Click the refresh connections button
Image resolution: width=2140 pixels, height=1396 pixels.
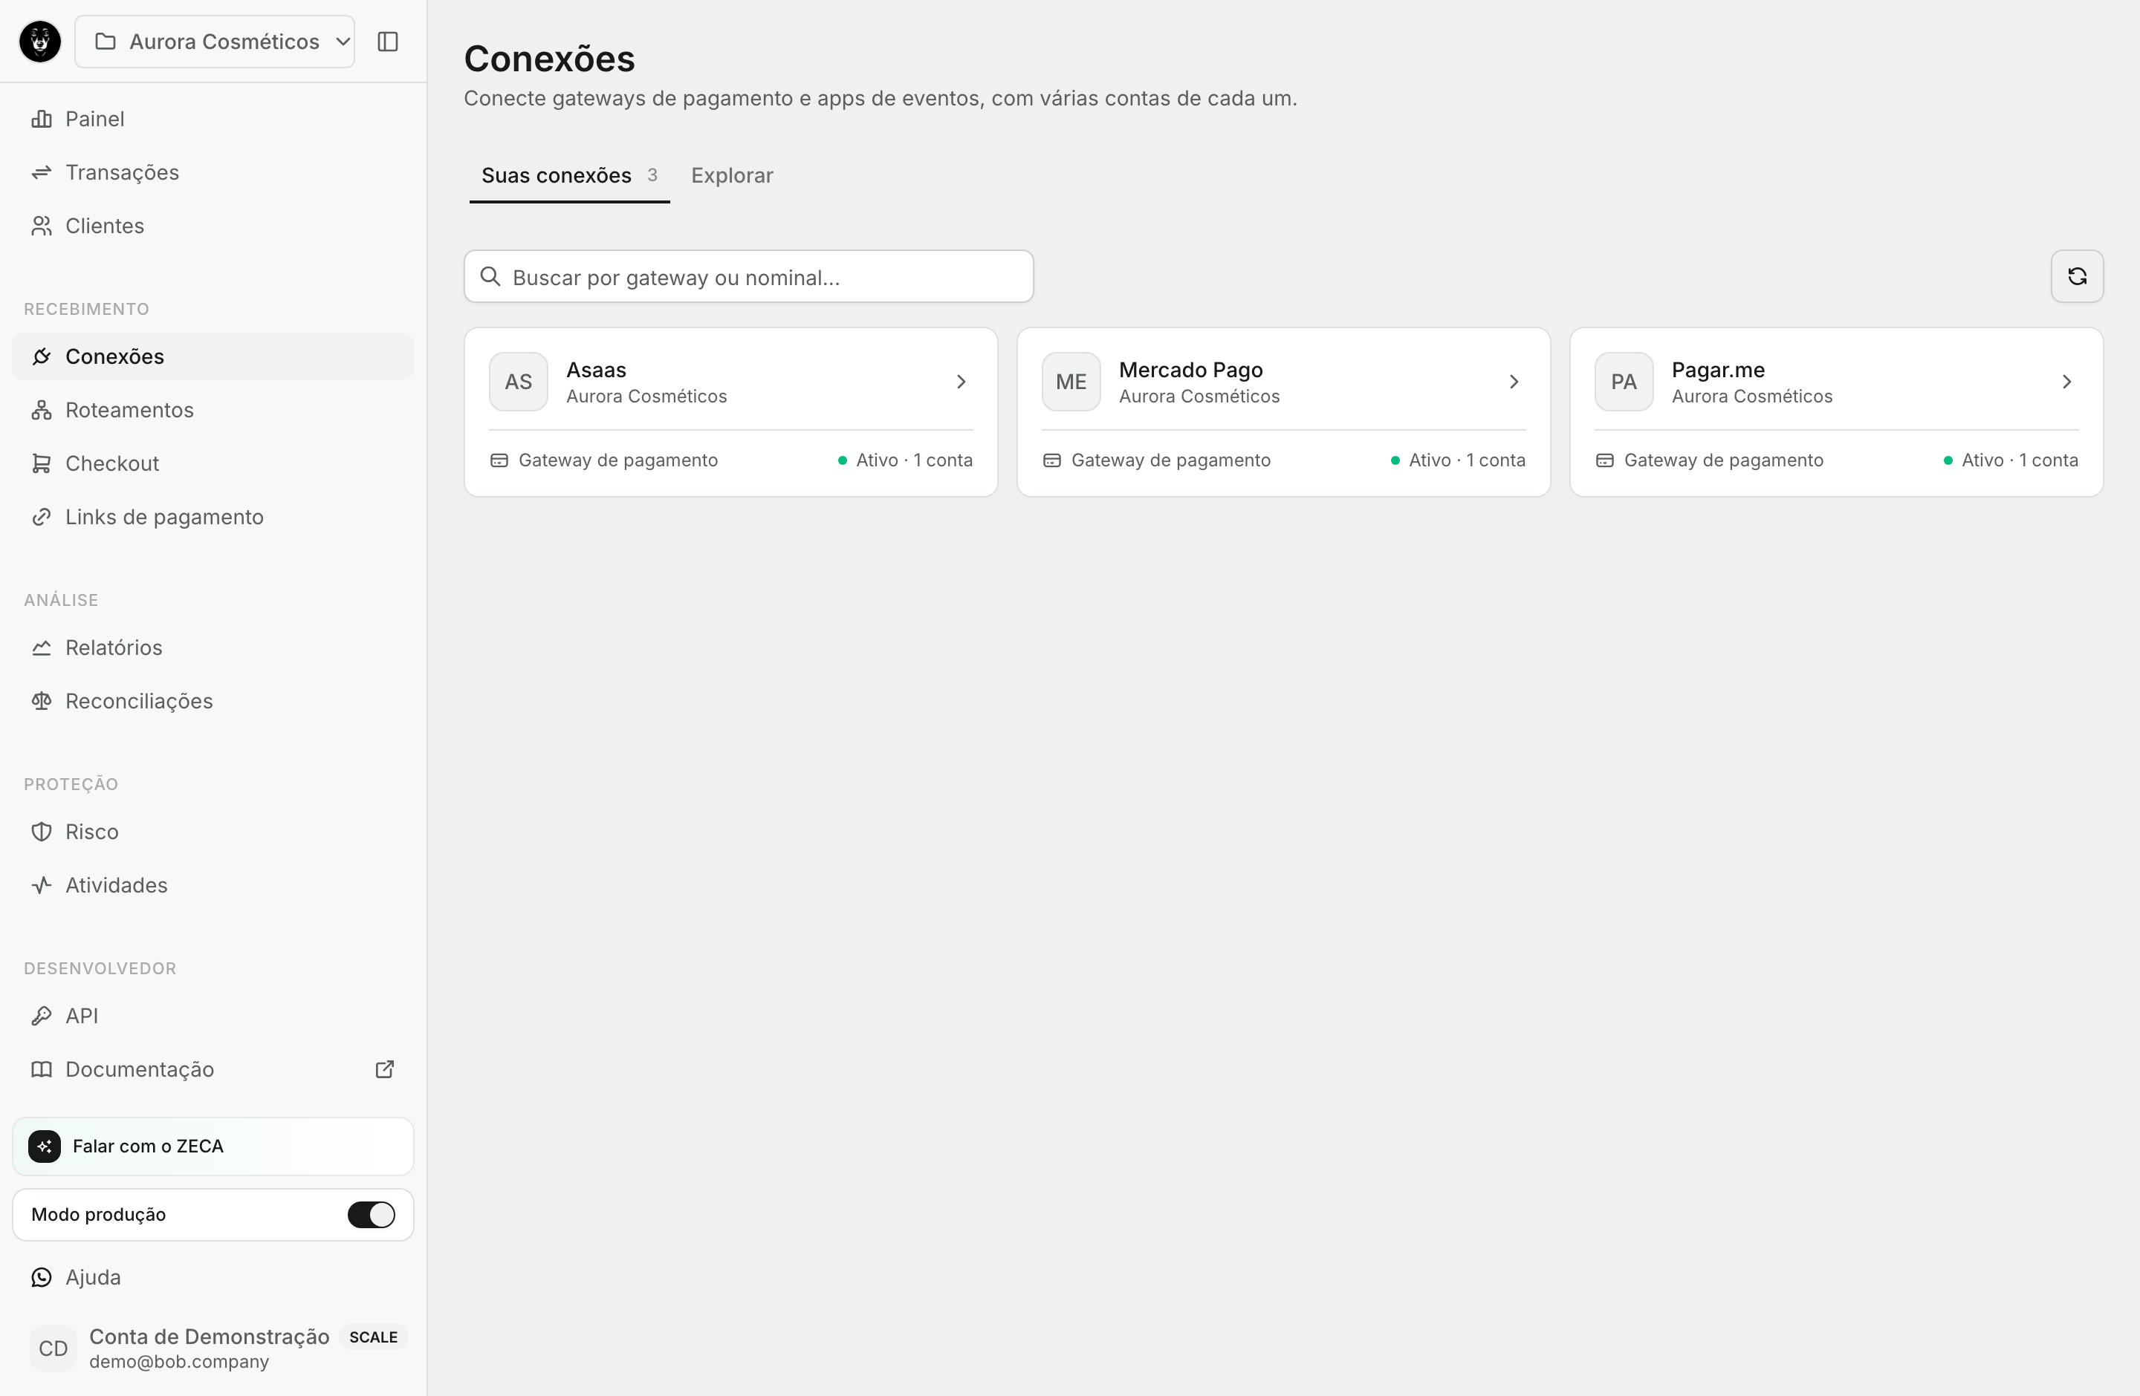tap(2076, 277)
